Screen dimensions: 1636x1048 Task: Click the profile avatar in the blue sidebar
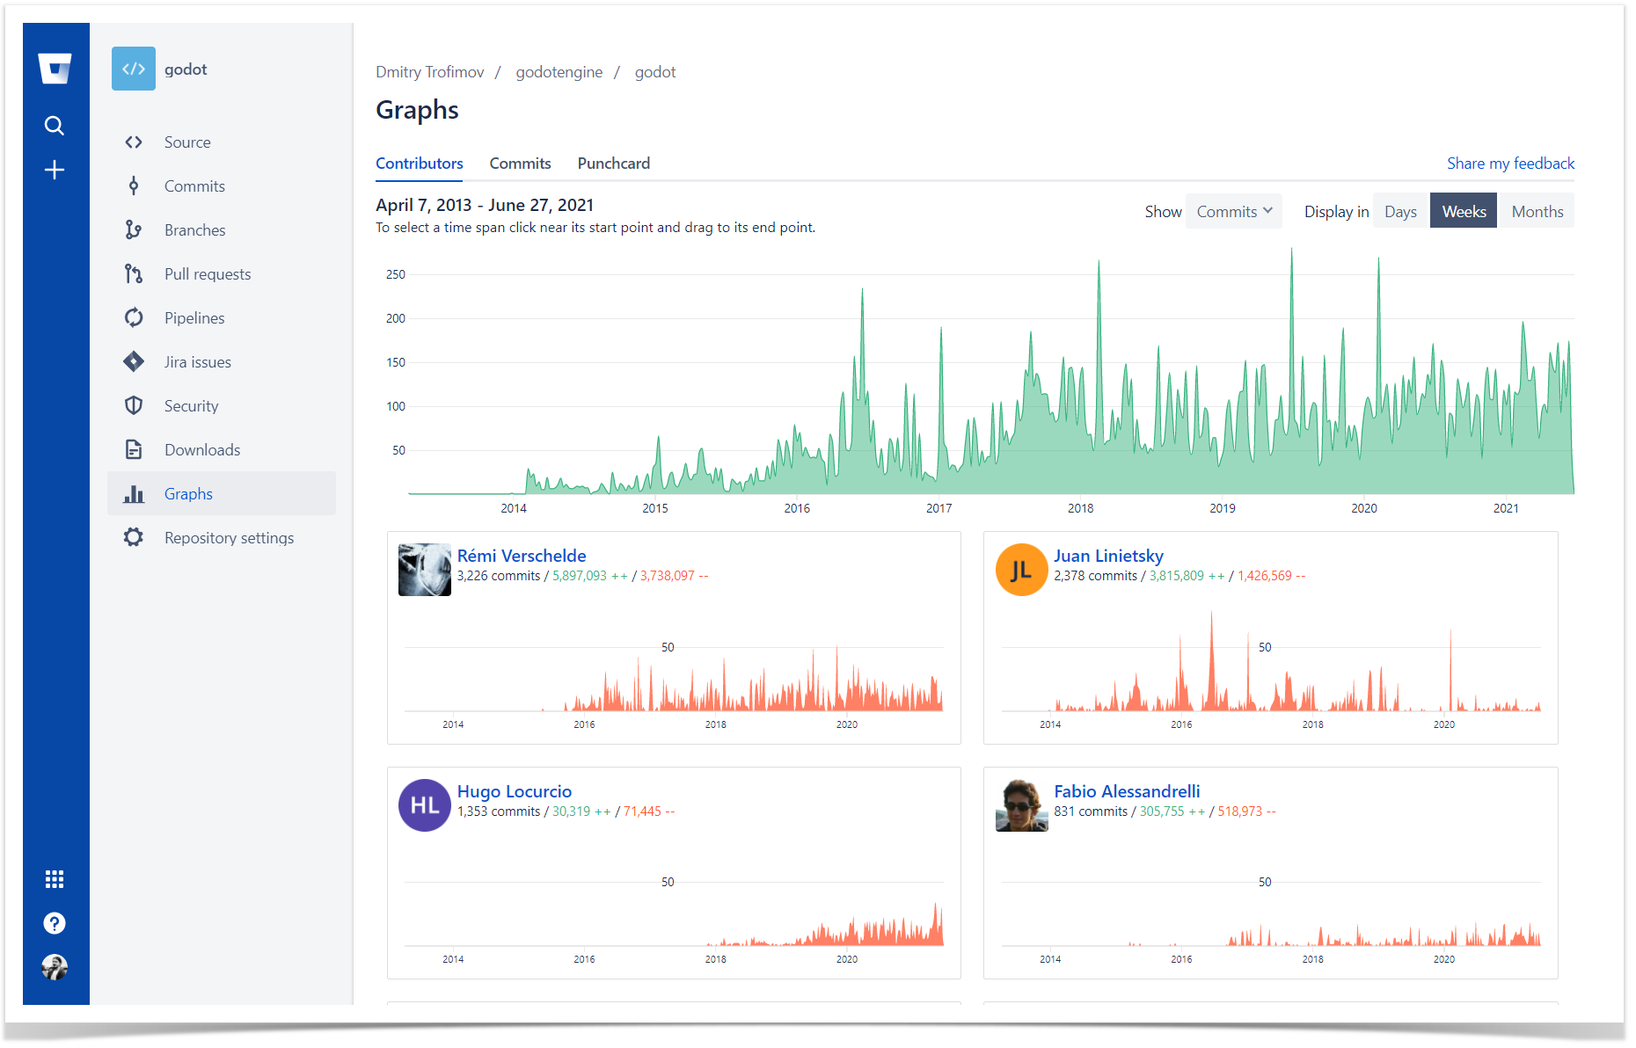tap(55, 967)
